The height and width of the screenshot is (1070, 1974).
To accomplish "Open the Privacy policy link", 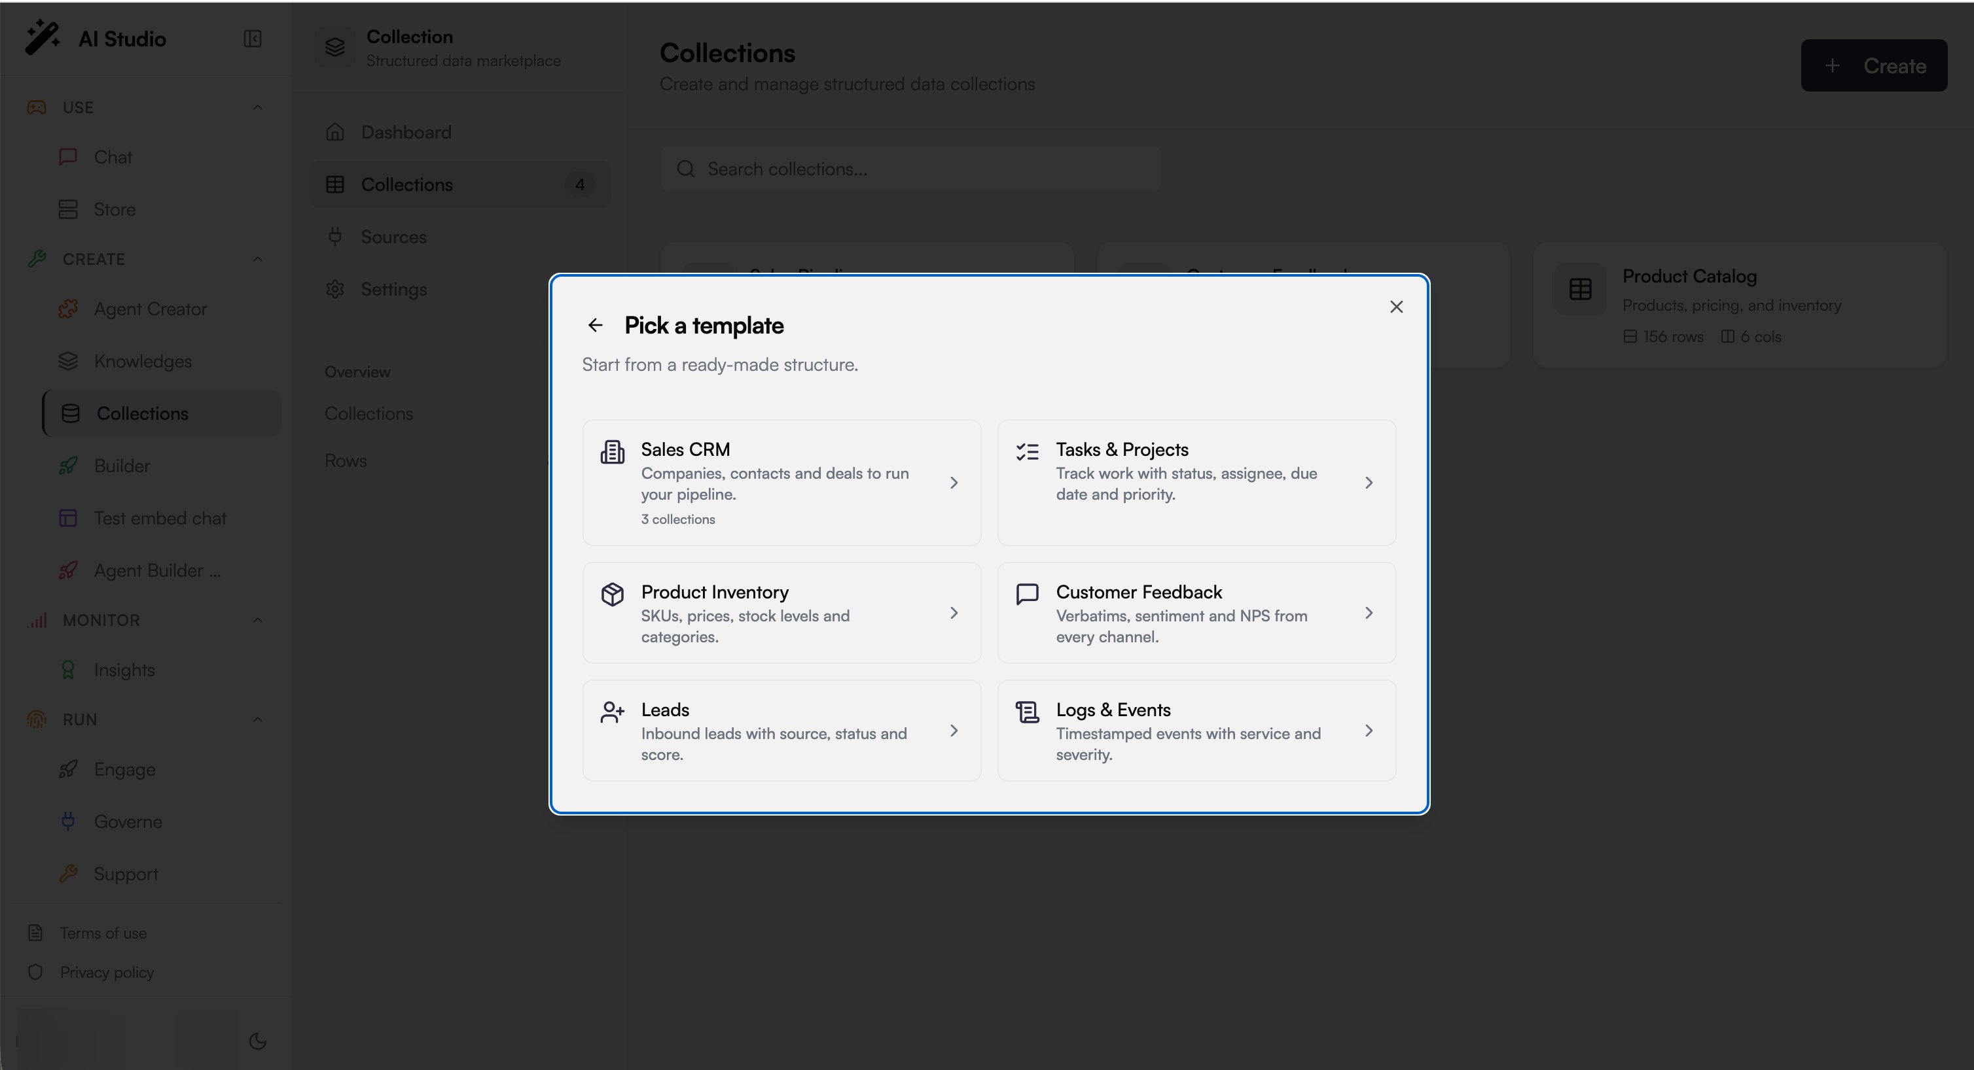I will [107, 972].
